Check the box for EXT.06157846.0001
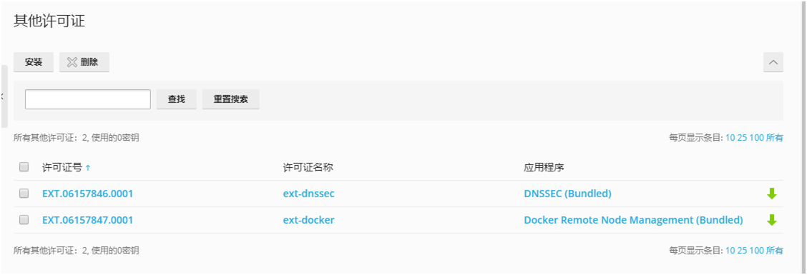This screenshot has height=275, width=807. tap(24, 194)
